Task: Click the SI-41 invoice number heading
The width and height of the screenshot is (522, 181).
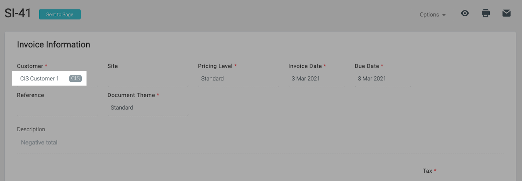Action: pos(18,14)
